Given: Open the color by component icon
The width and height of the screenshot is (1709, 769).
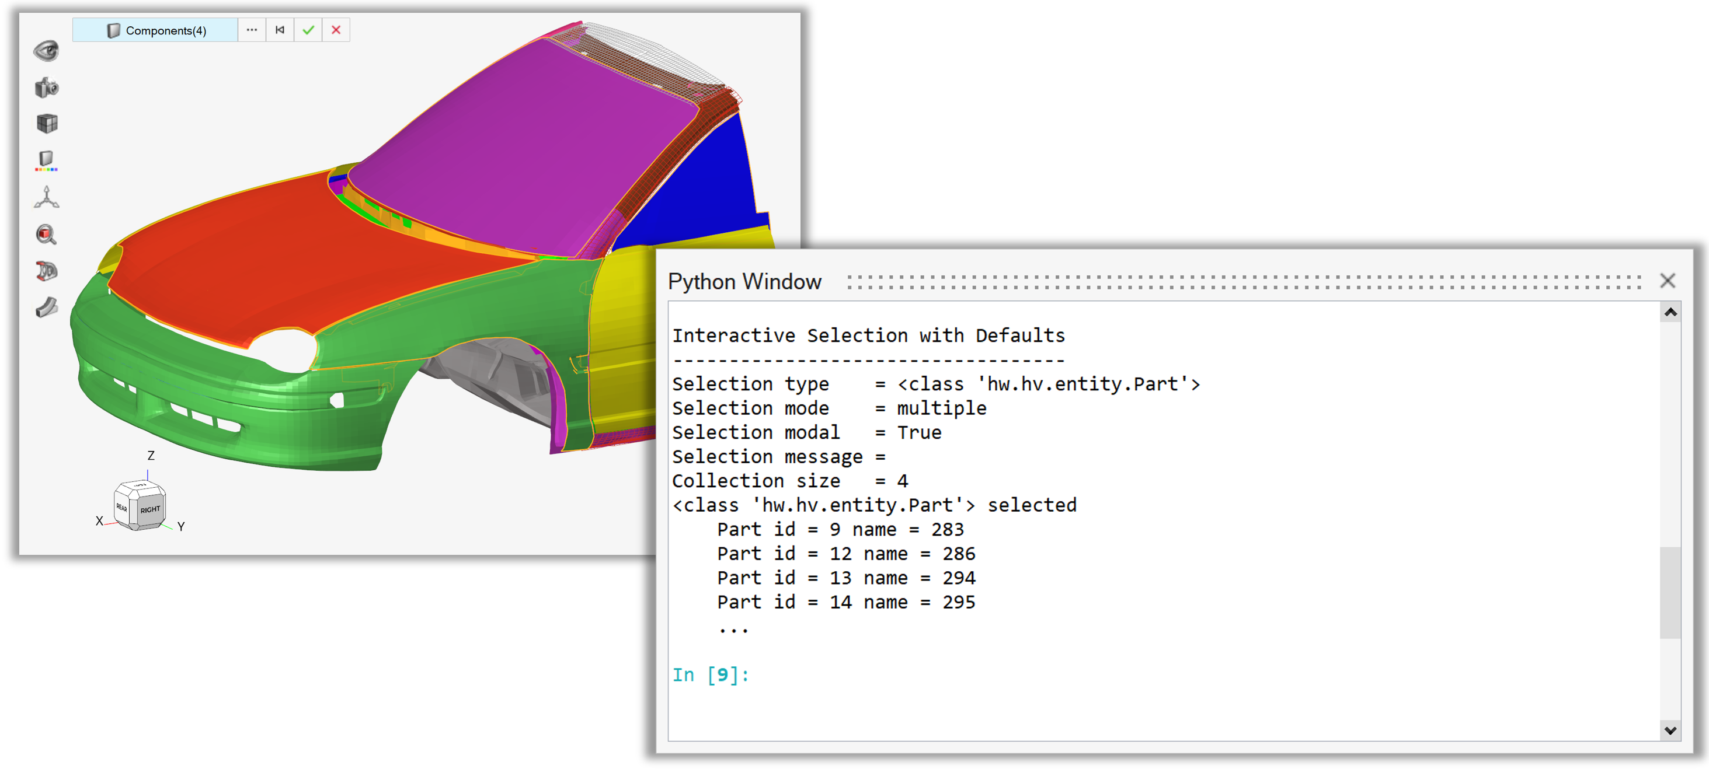Looking at the screenshot, I should pos(46,160).
